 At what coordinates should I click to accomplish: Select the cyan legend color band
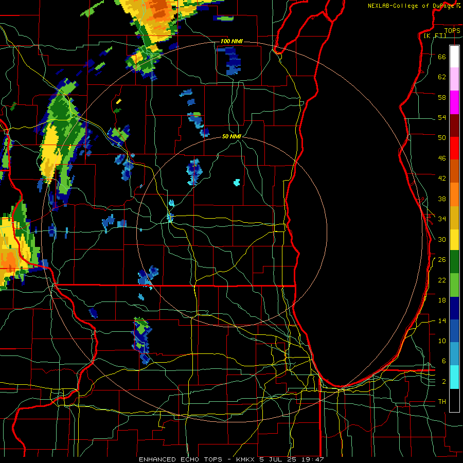coord(454,378)
